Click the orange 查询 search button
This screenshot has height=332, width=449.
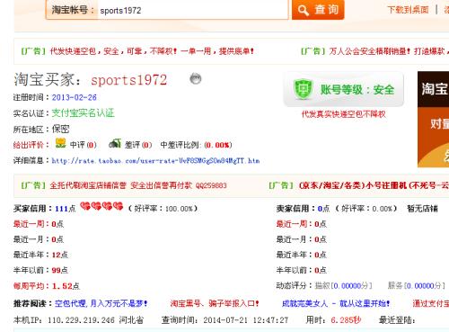coord(318,10)
